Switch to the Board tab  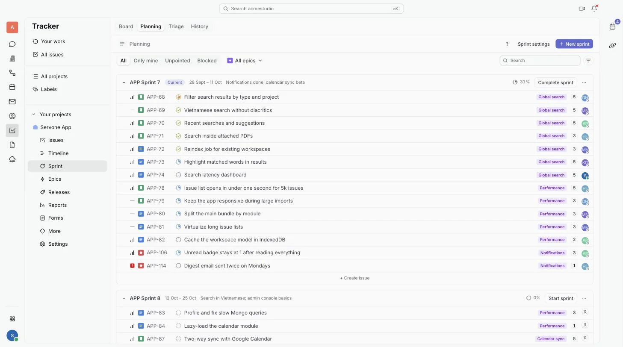(126, 26)
